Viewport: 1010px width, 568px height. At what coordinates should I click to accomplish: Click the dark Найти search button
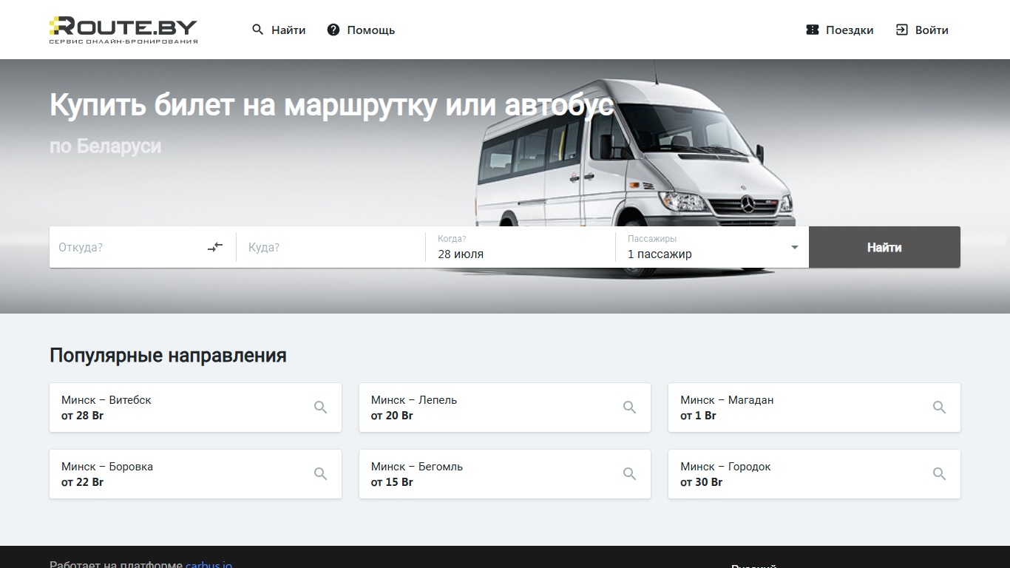pos(884,247)
